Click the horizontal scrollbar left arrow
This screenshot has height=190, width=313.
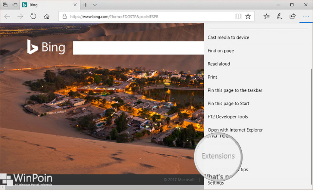[3, 187]
